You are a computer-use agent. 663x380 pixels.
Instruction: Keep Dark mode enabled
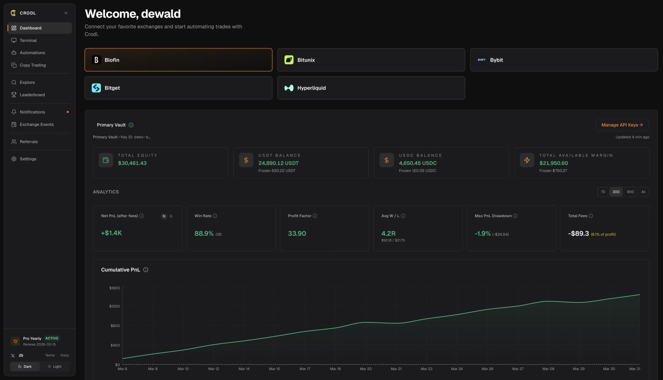pyautogui.click(x=25, y=366)
